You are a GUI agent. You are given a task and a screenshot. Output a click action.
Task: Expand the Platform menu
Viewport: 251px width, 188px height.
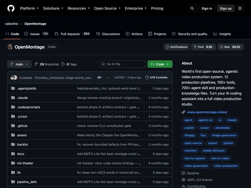point(29,8)
